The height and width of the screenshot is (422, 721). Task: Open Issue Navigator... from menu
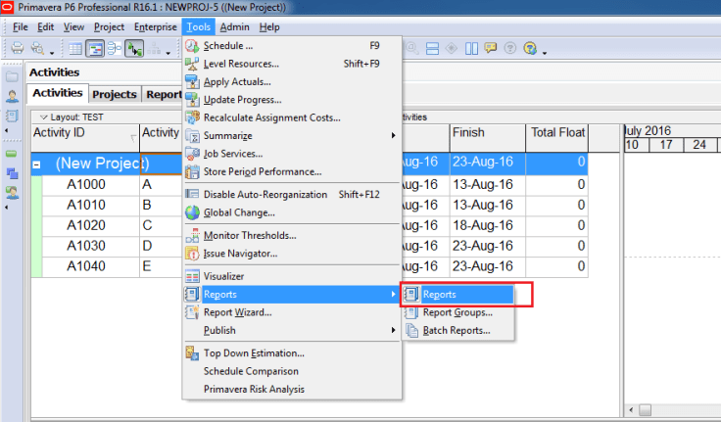click(x=292, y=254)
